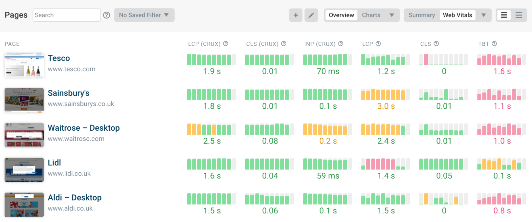Screen dimensions: 532x222
Task: Click the www.tesco.com URL text
Action: tap(72, 69)
